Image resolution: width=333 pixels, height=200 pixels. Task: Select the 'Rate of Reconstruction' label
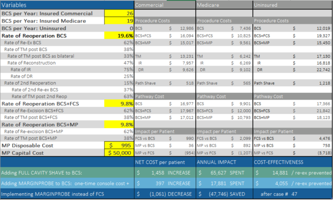point(32,63)
